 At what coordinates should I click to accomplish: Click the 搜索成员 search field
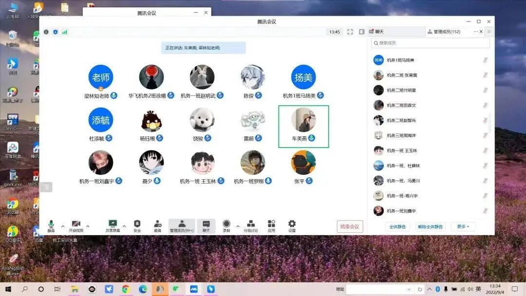431,43
